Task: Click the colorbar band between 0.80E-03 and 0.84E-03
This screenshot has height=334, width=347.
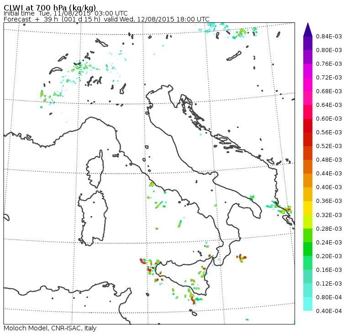Action: click(308, 43)
